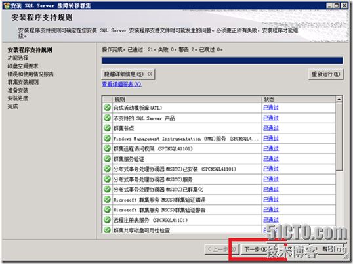Open 已通过 link for MSCS 群集验证警告

click(x=271, y=209)
